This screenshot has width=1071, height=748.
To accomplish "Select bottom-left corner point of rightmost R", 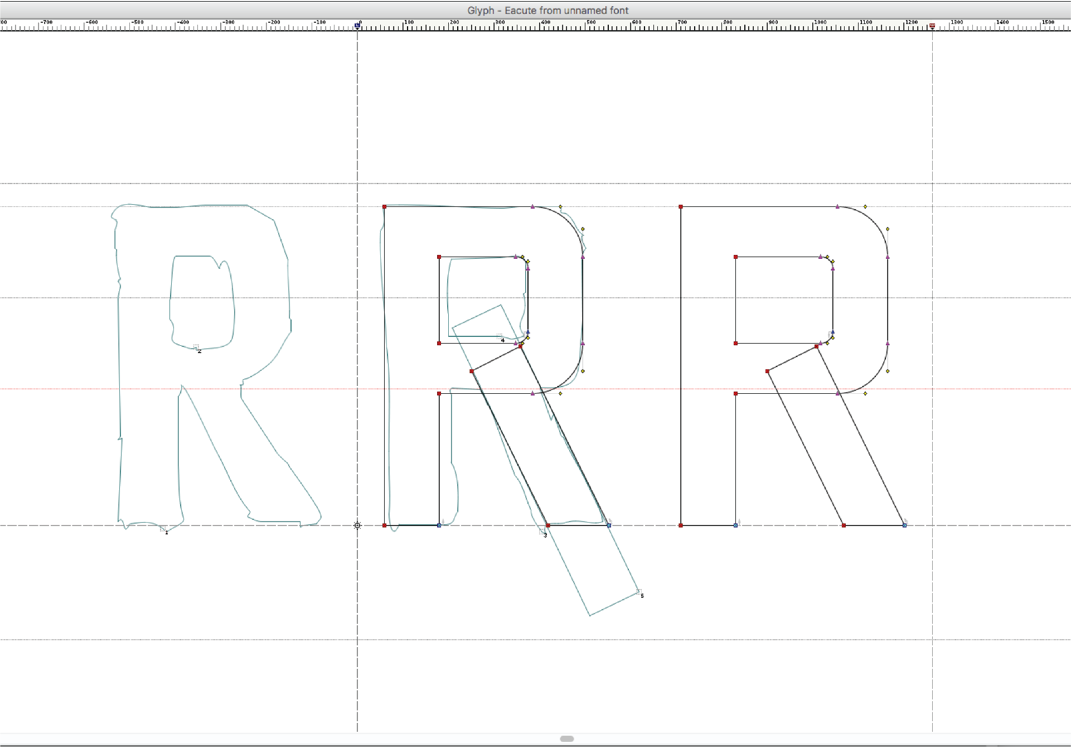I will (681, 525).
